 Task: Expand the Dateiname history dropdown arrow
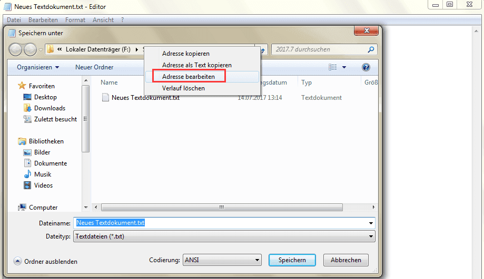pyautogui.click(x=371, y=223)
